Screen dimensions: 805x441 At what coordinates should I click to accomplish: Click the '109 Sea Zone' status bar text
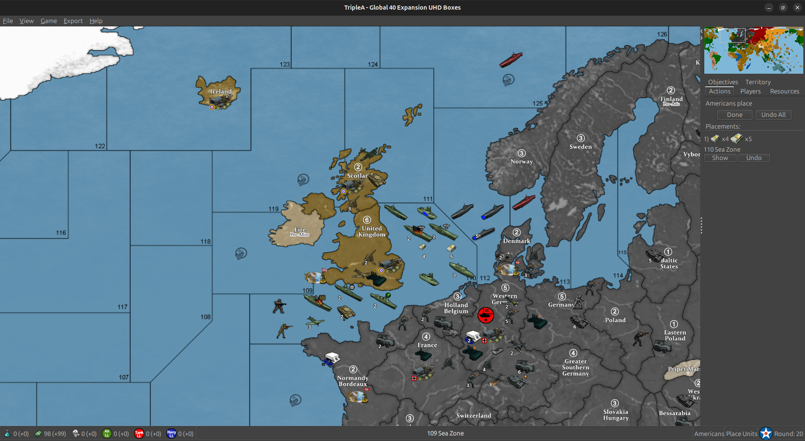(445, 433)
